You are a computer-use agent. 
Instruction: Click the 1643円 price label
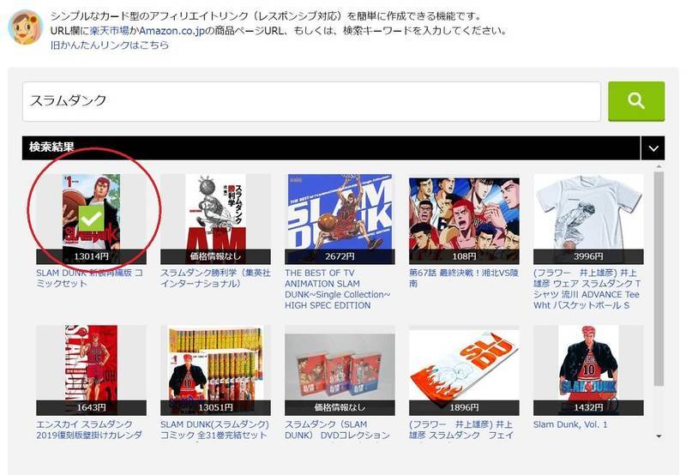point(91,407)
